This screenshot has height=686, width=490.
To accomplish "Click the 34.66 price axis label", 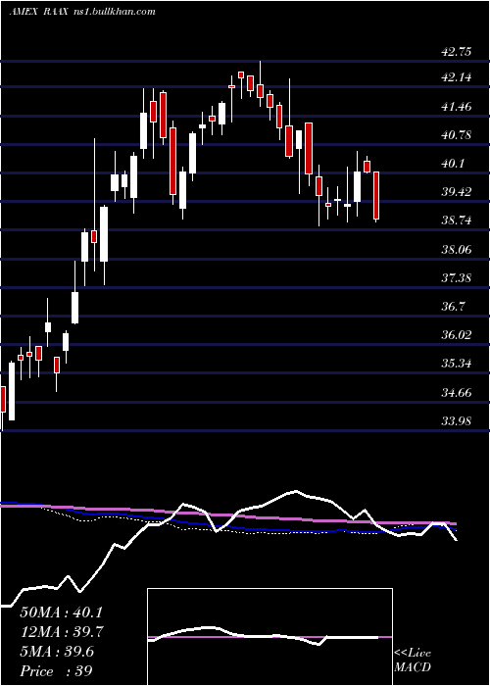I will click(457, 392).
